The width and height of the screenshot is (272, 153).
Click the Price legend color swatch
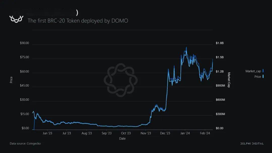[x=263, y=76]
